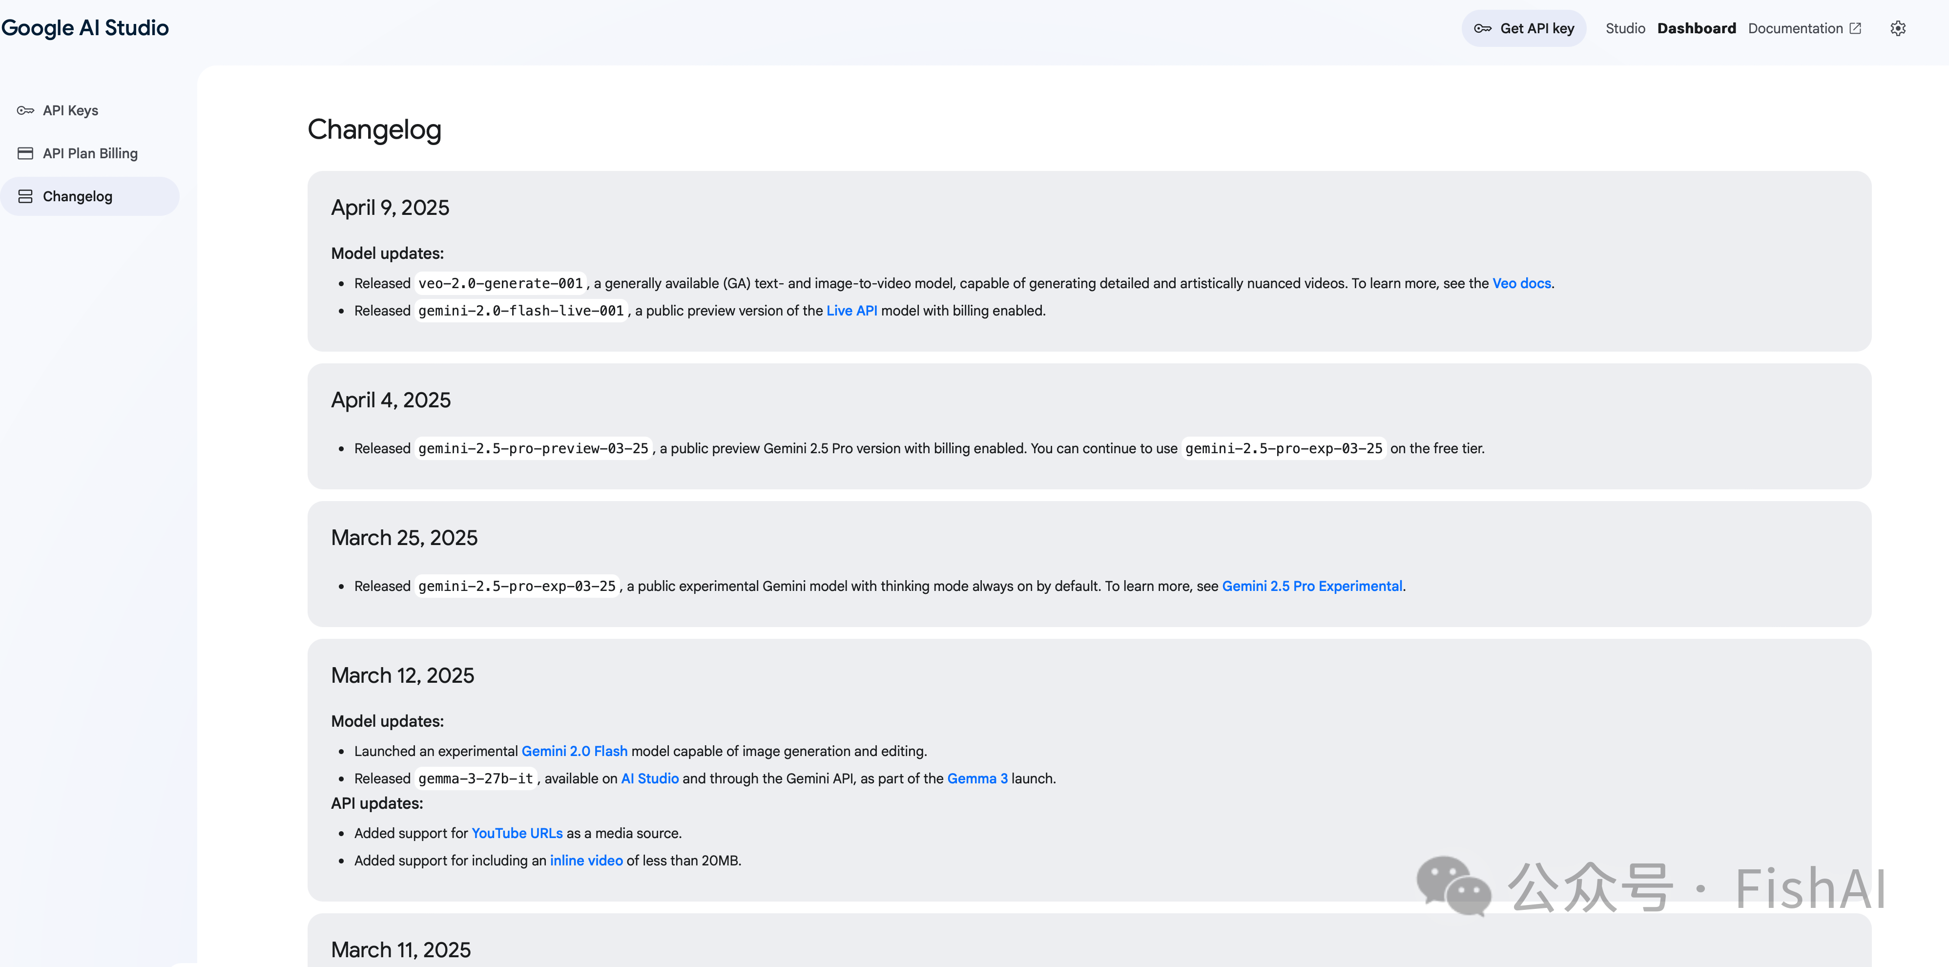
Task: Follow the AI Studio link
Action: (x=650, y=778)
